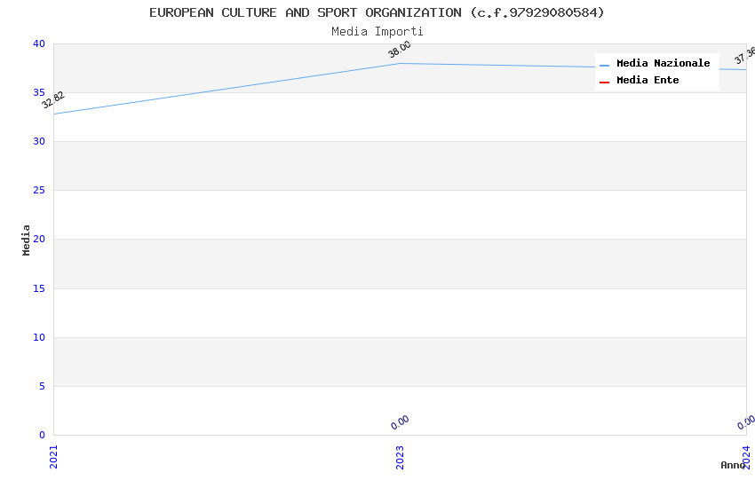This screenshot has height=488, width=755.
Task: Click the 10 y-axis tick label
Action: 39,337
